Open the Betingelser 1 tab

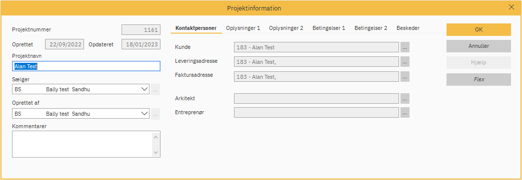[x=329, y=28]
